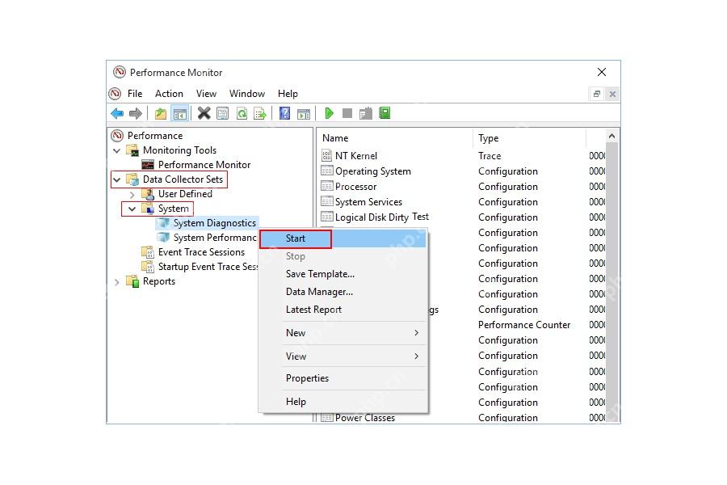
Task: Open Properties via toolbar sheet icon
Action: pos(223,113)
